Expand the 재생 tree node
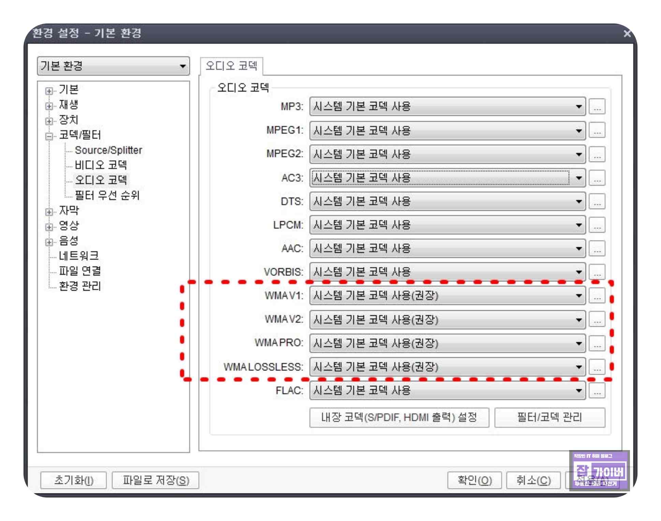The width and height of the screenshot is (661, 521). (x=49, y=106)
